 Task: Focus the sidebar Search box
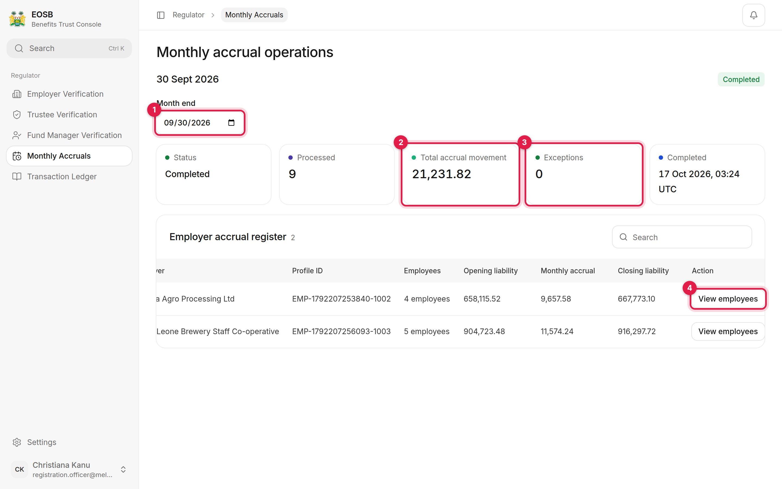tap(69, 49)
